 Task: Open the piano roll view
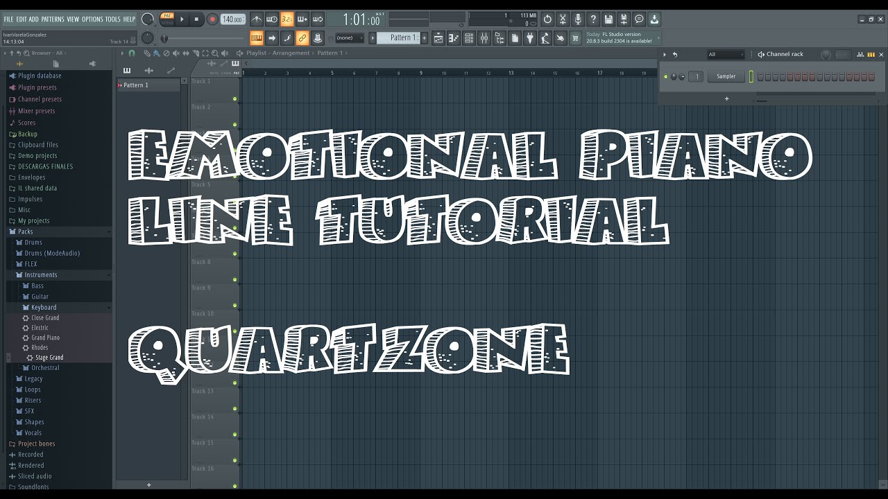pyautogui.click(x=453, y=38)
